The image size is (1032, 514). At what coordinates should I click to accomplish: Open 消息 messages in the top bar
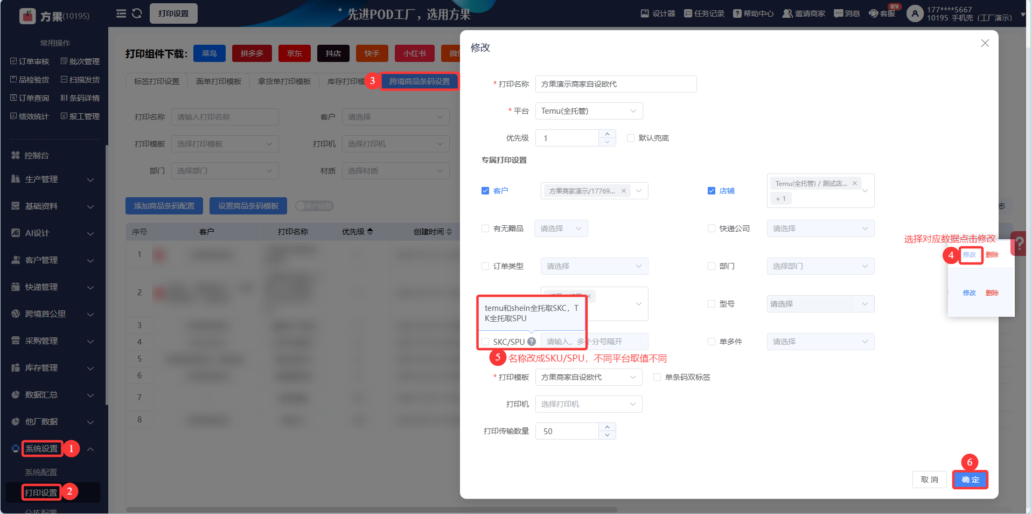click(847, 13)
